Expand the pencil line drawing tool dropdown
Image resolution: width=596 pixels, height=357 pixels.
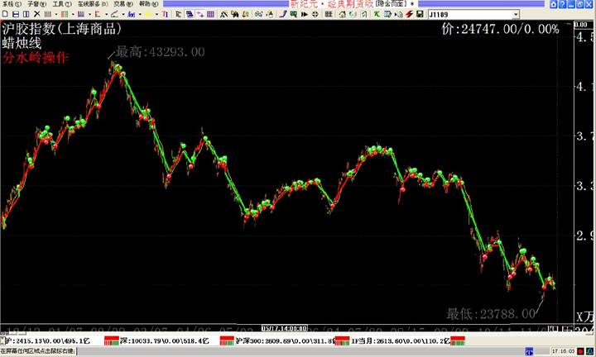pos(123,14)
